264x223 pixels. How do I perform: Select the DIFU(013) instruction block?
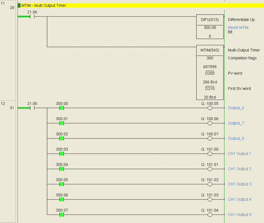coord(210,27)
